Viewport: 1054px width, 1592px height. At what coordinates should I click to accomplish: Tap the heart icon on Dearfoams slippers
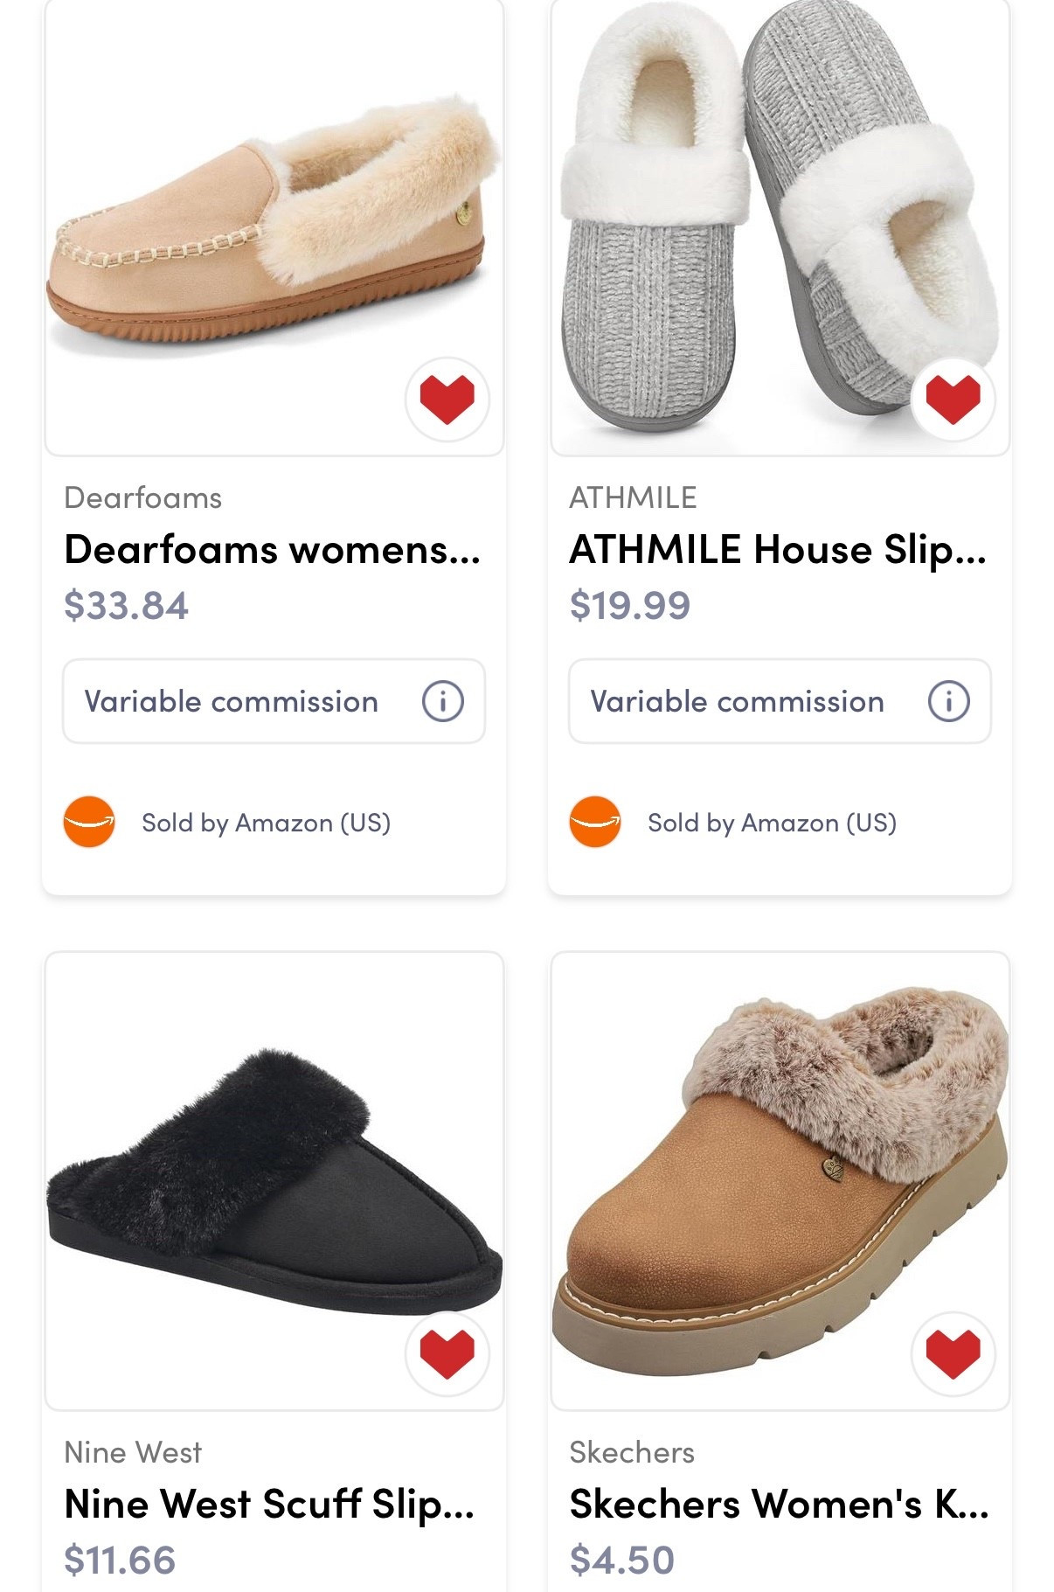447,398
